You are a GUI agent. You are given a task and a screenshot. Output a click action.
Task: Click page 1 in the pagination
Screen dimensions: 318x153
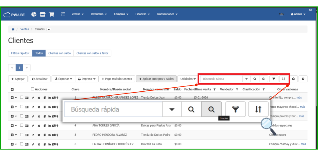point(19,68)
